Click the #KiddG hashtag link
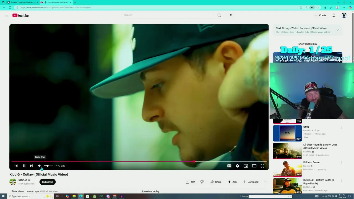354x199 pixels. click(44, 192)
